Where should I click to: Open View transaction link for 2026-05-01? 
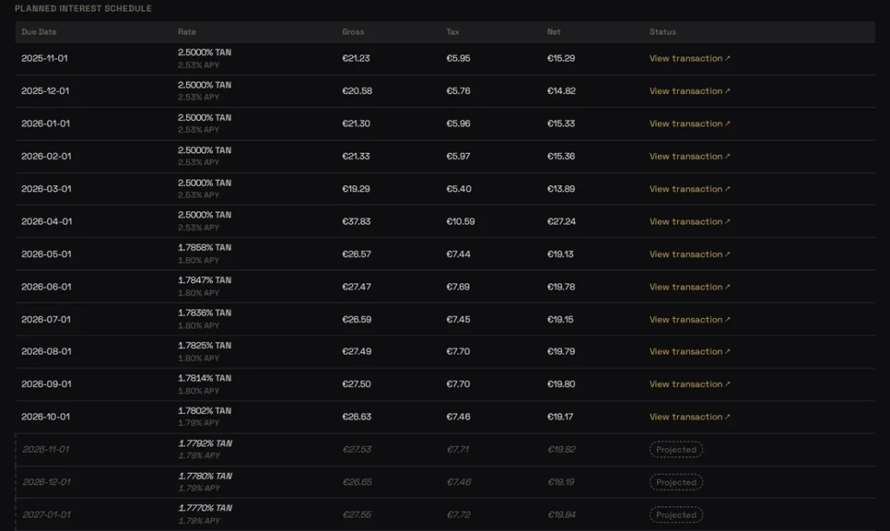(689, 254)
